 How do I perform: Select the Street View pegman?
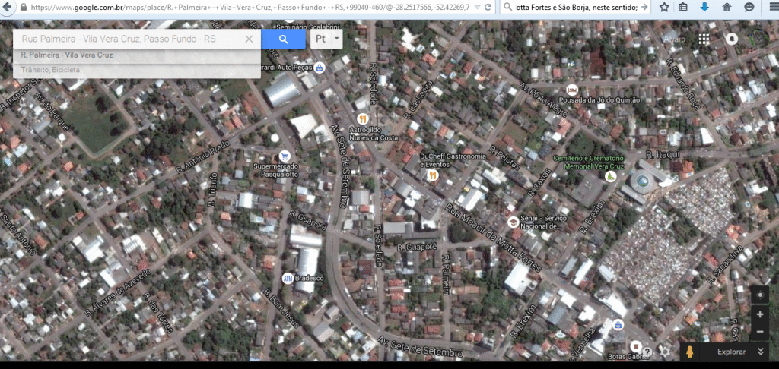tap(691, 352)
